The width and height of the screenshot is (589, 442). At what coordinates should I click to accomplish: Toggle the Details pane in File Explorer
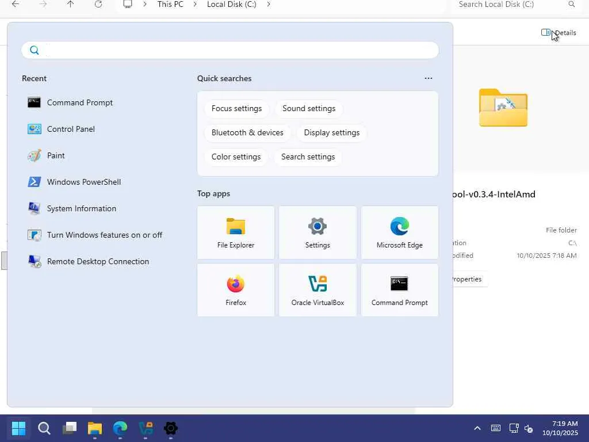point(559,33)
